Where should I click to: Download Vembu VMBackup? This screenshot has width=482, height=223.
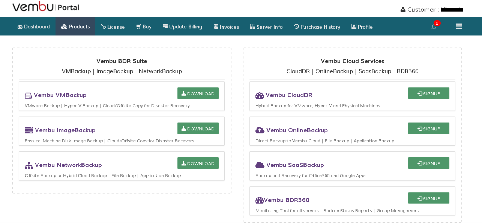coord(198,93)
